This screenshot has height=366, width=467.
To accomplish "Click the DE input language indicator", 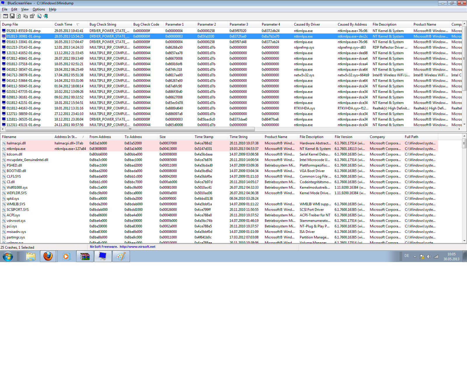I will tap(407, 256).
